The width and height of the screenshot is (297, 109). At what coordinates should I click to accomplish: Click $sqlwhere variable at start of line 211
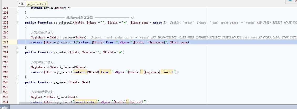tap(38, 37)
